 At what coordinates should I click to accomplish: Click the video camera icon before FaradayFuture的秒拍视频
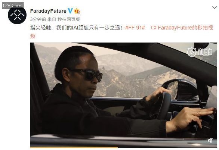coord(154,28)
